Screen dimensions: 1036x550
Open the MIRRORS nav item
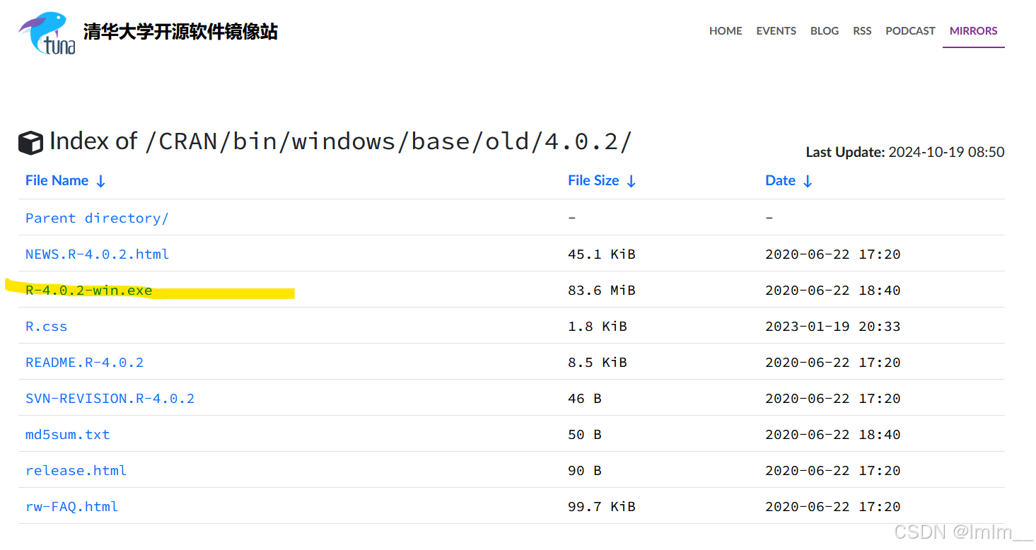tap(973, 31)
